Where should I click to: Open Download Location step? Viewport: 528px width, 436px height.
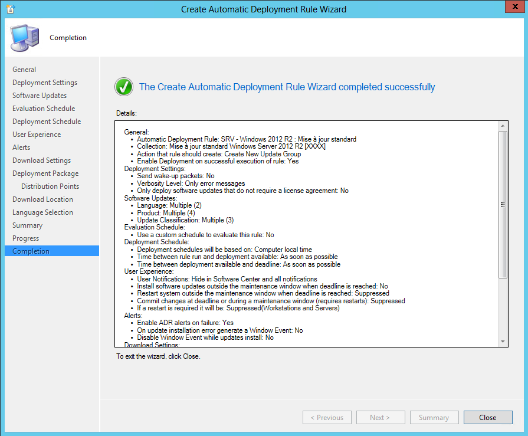[x=42, y=199]
